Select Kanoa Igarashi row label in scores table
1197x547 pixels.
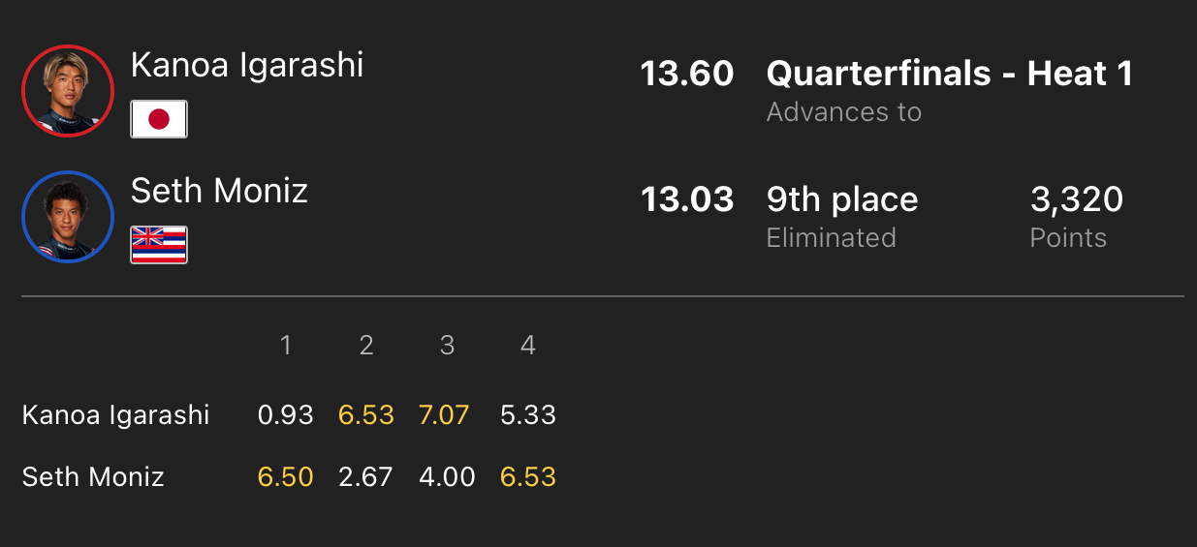click(x=116, y=415)
